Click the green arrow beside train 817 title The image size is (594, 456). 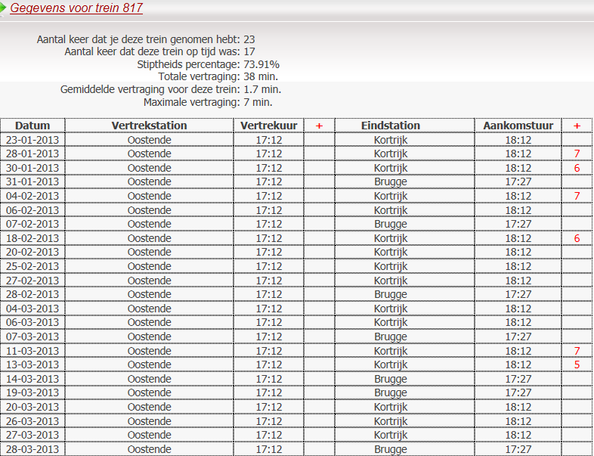coord(3,8)
